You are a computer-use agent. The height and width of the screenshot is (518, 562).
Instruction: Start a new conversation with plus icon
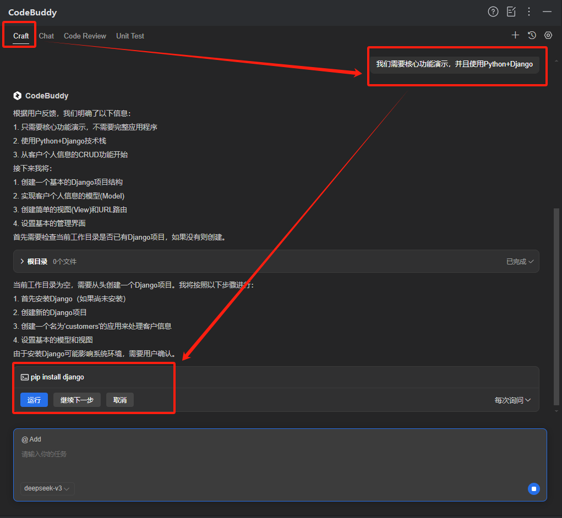[x=515, y=35]
